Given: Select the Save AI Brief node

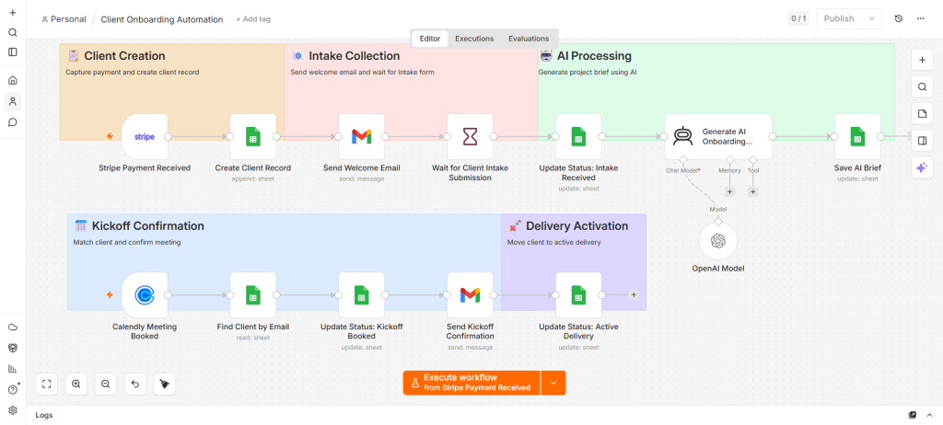Looking at the screenshot, I should coord(857,136).
